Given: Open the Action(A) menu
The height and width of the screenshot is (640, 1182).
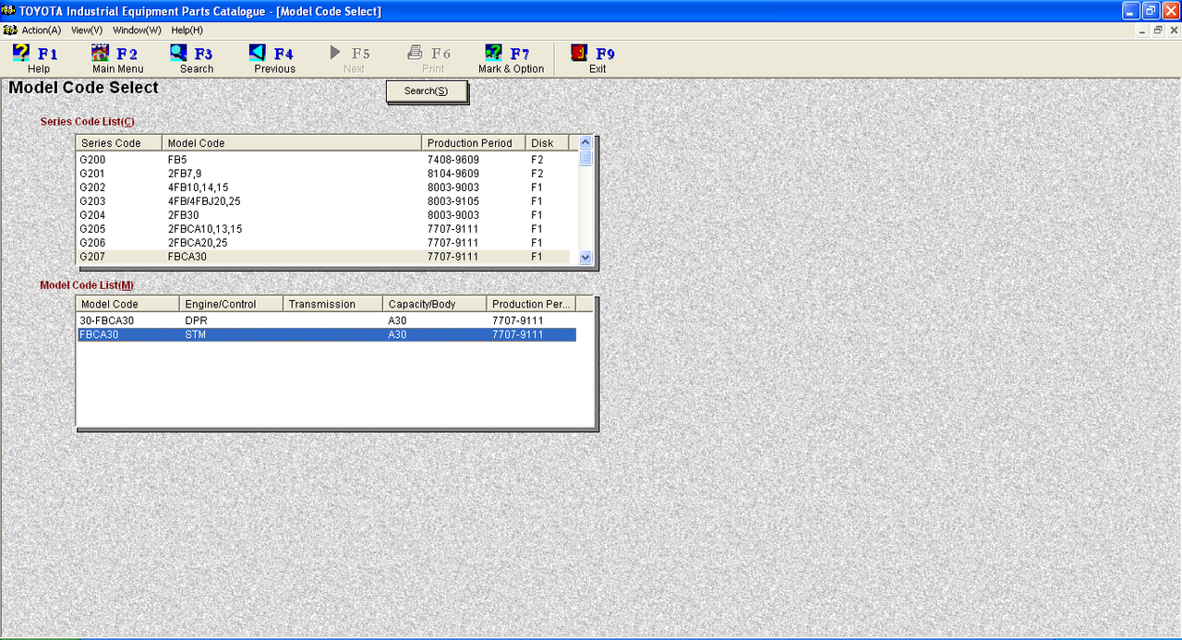Looking at the screenshot, I should click(x=42, y=30).
